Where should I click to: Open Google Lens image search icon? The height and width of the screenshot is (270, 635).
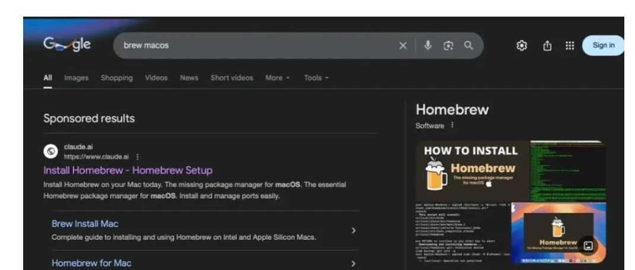[x=448, y=46]
